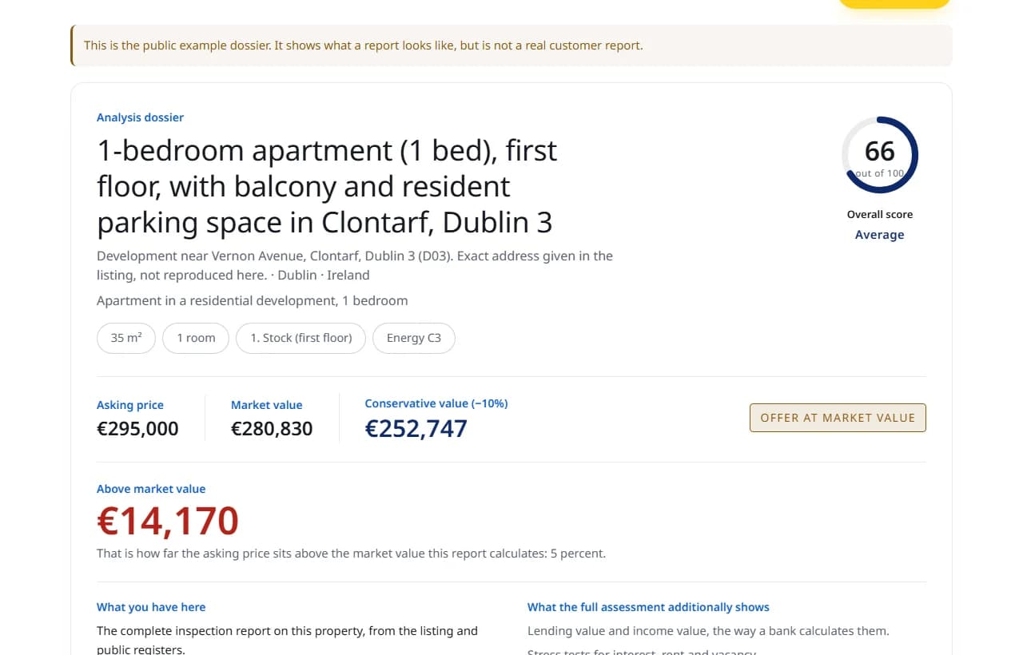Click the Offer at Market Value button
This screenshot has width=1023, height=655.
pyautogui.click(x=838, y=418)
